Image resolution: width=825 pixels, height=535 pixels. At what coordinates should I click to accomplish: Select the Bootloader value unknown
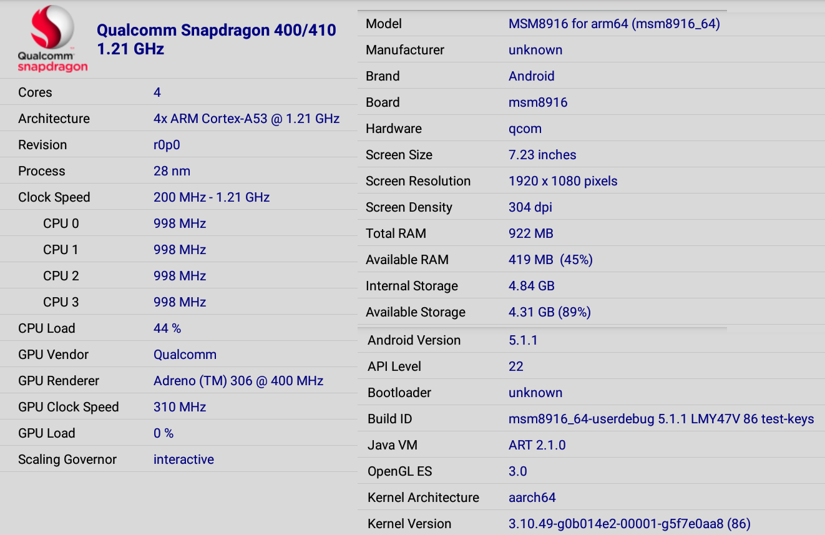(535, 393)
